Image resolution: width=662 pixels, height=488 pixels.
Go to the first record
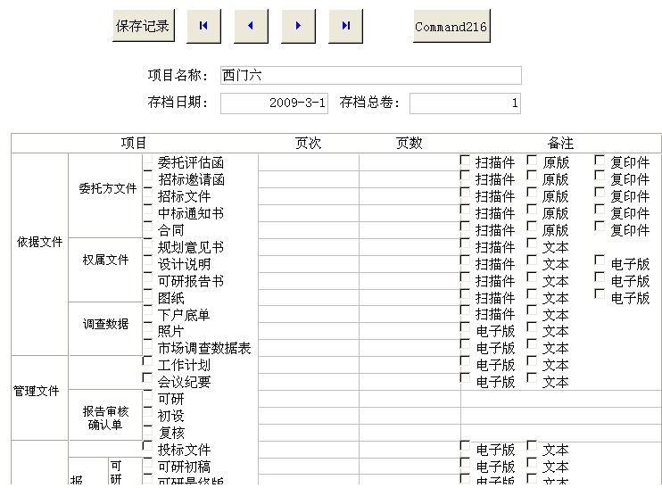pyautogui.click(x=203, y=26)
